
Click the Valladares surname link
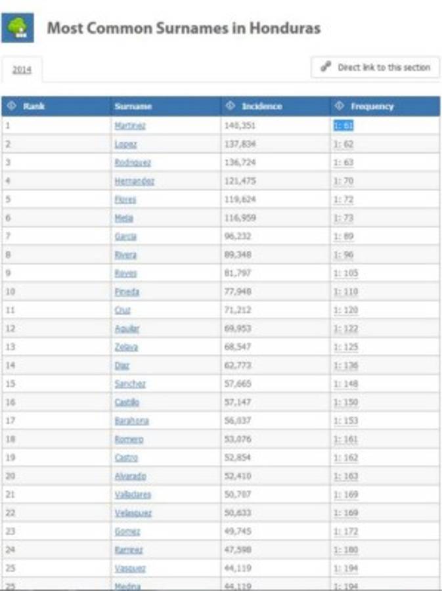133,494
